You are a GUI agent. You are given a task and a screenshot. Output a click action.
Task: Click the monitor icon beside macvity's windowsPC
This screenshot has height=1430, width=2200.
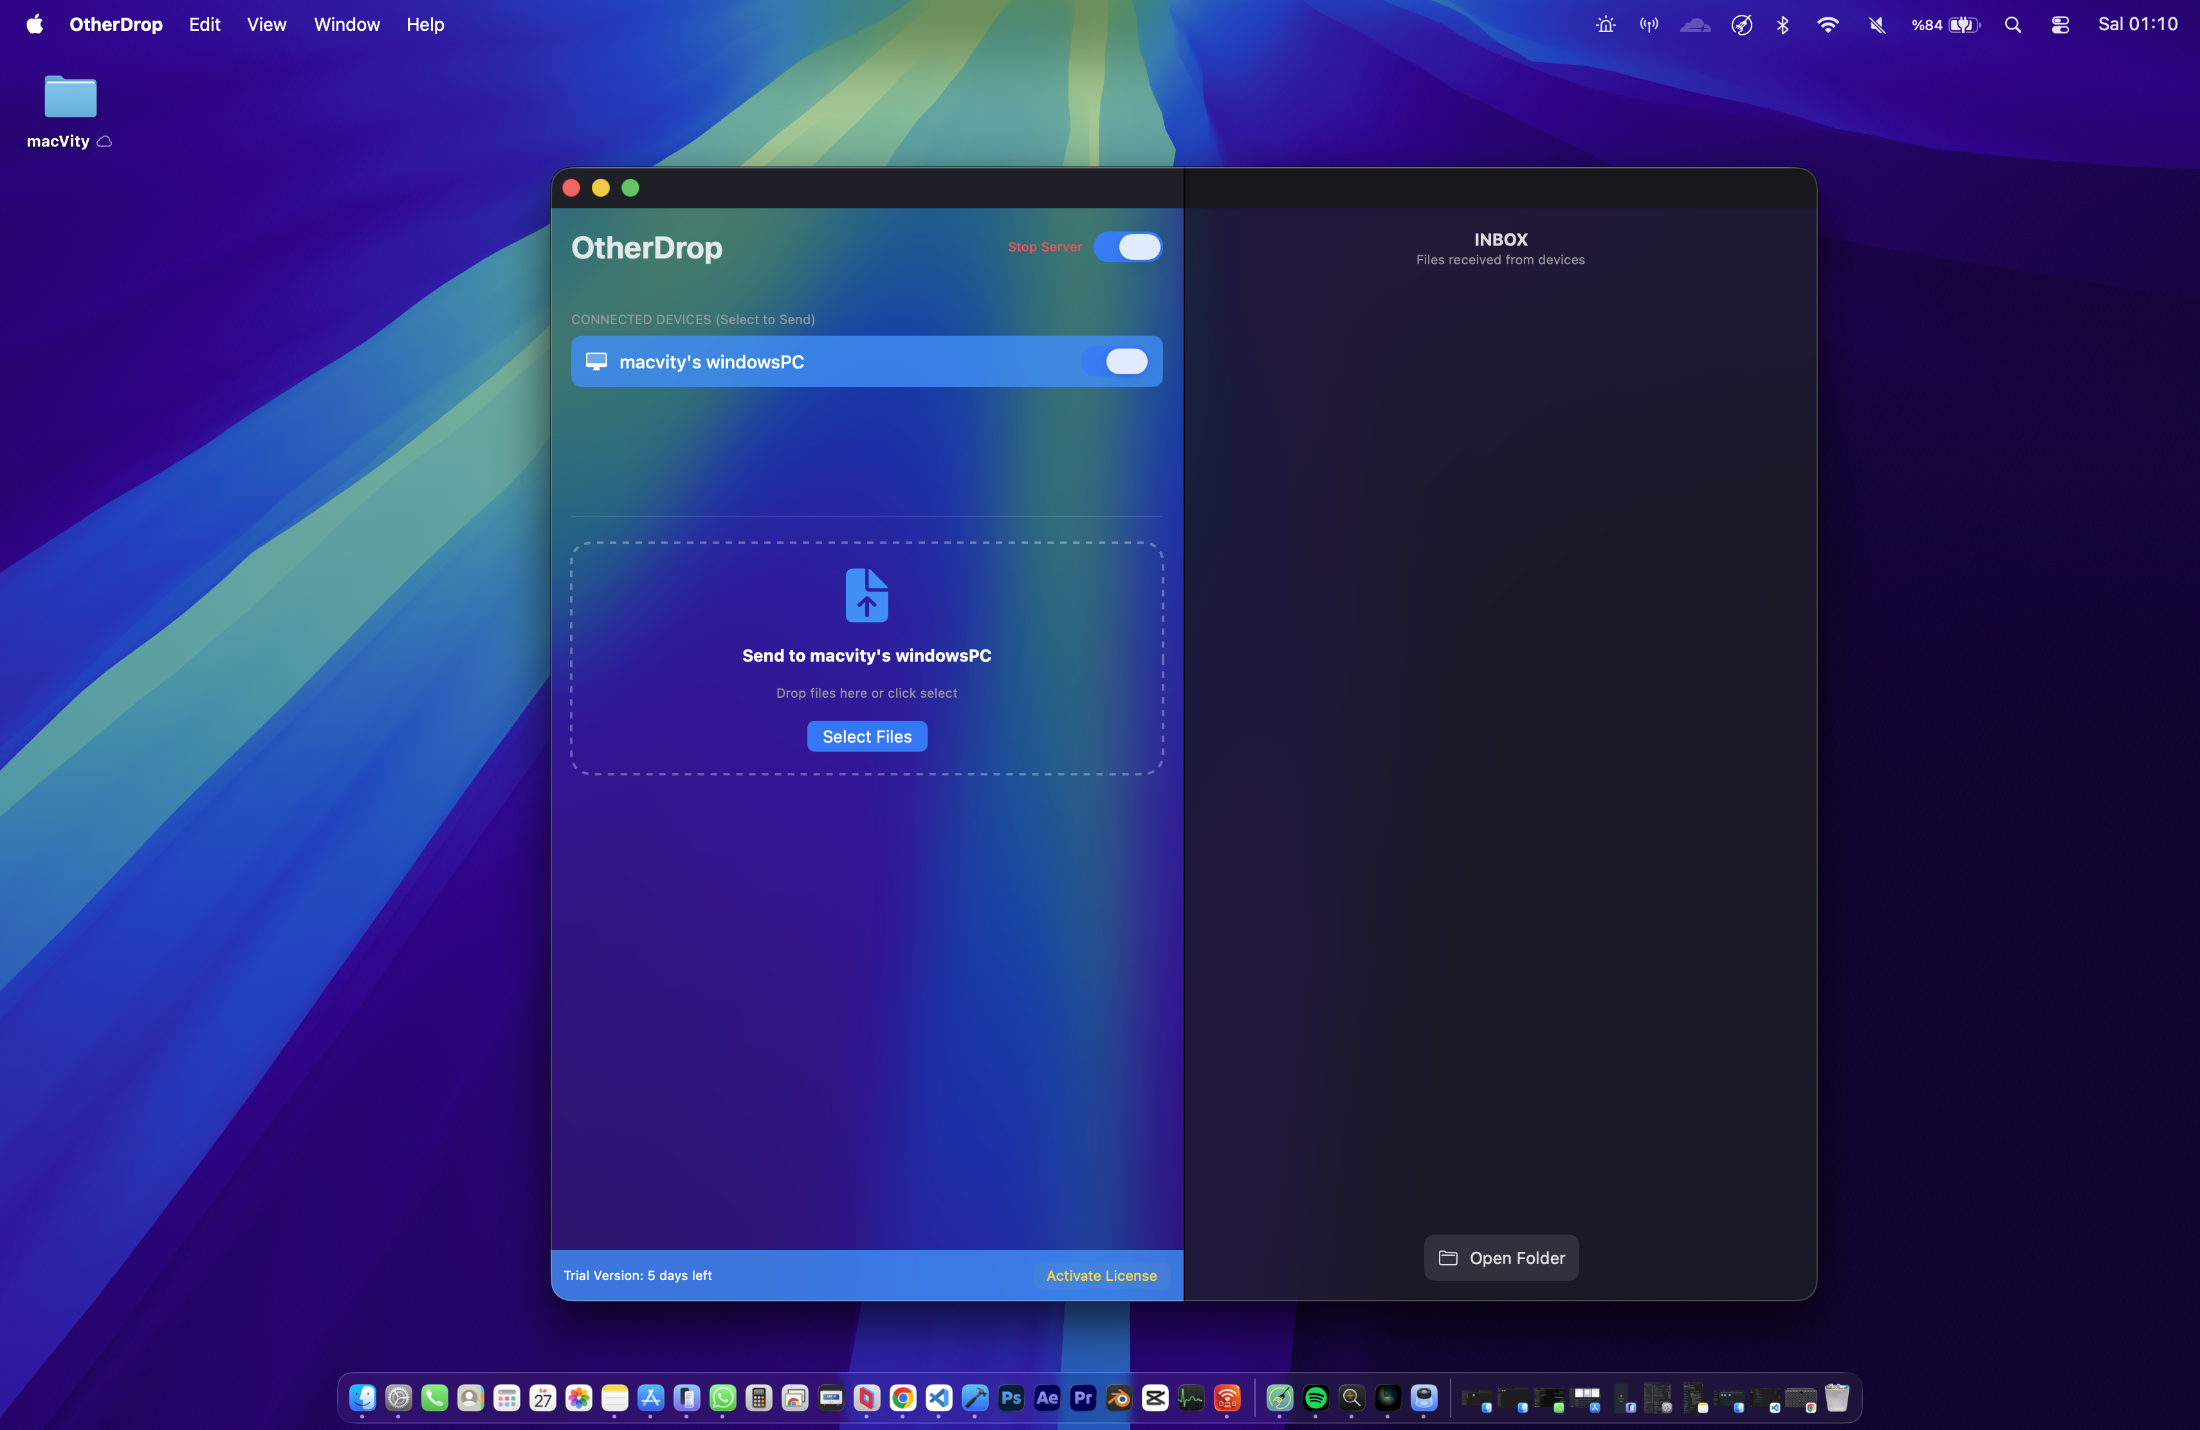596,361
